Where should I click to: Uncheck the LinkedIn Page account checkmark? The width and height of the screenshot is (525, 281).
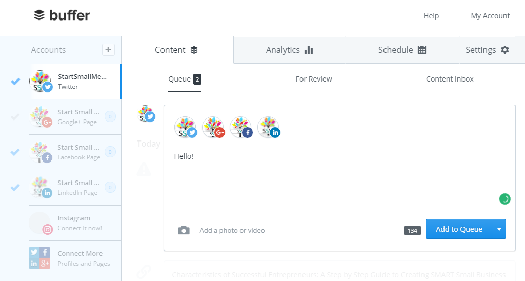point(15,188)
